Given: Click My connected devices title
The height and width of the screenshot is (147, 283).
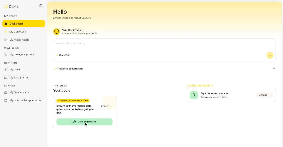Looking at the screenshot, I should pos(215,93).
